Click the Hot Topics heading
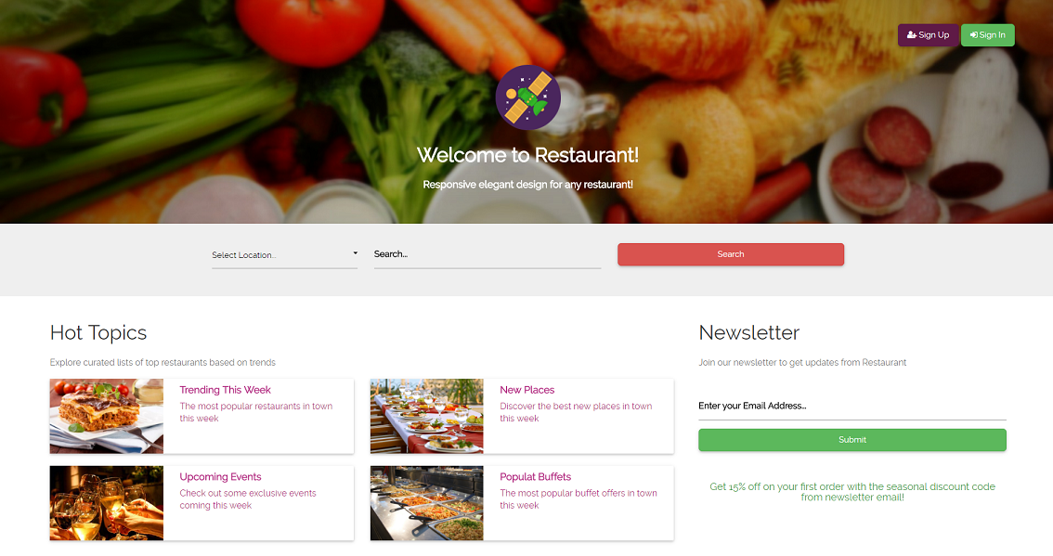The width and height of the screenshot is (1053, 556). 98,333
